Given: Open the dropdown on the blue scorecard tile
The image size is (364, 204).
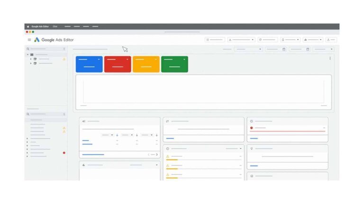Looking at the screenshot, I should [x=99, y=59].
